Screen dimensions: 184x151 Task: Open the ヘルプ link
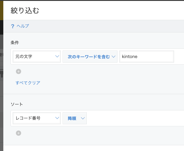pos(23,26)
